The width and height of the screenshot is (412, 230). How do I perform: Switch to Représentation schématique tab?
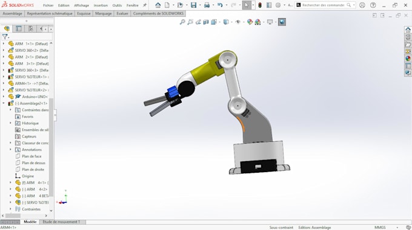(x=50, y=13)
